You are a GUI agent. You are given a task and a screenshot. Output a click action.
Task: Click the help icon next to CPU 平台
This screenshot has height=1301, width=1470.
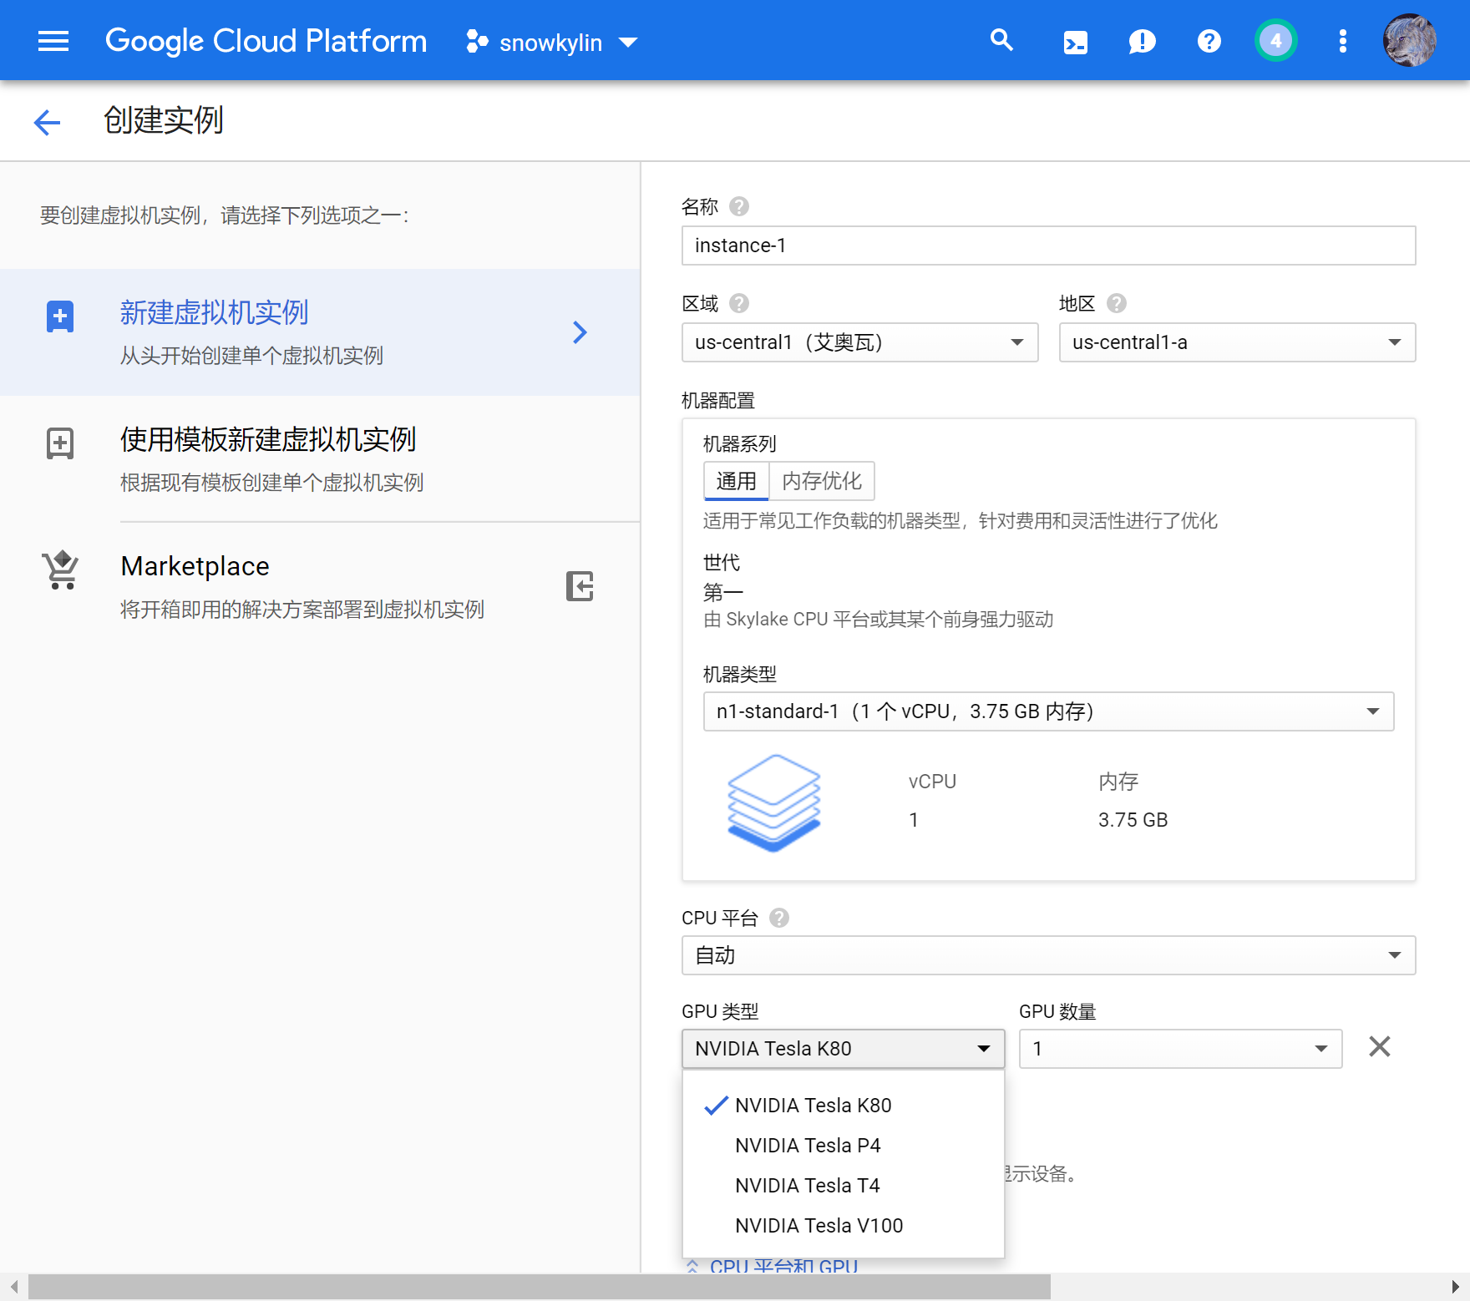779,918
